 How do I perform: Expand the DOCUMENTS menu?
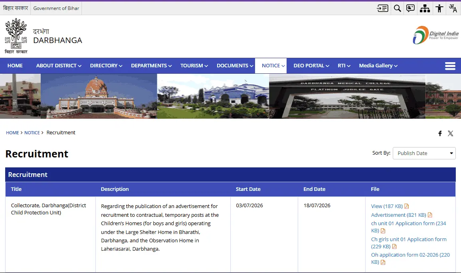coord(235,66)
